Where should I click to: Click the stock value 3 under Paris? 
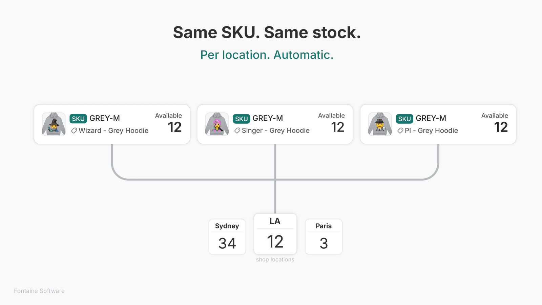pos(324,243)
